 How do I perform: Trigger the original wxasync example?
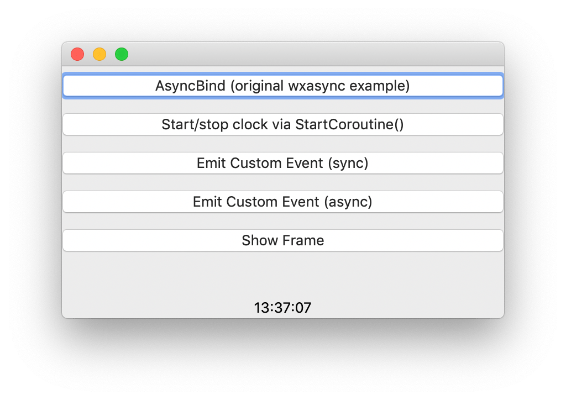point(282,86)
